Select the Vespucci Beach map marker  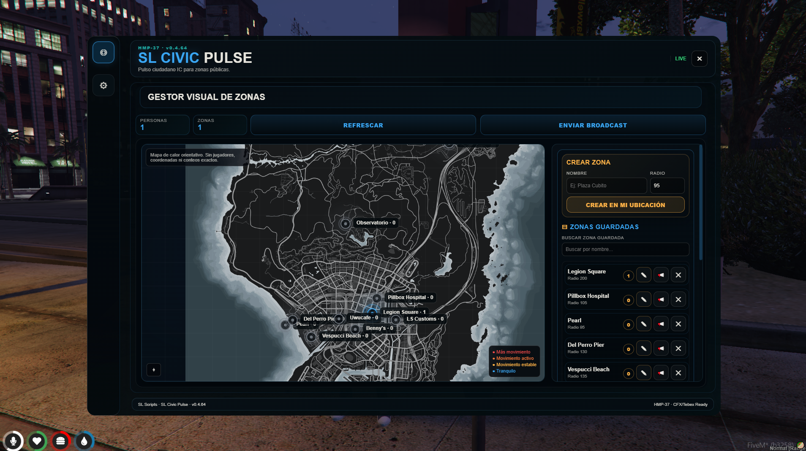pos(311,337)
